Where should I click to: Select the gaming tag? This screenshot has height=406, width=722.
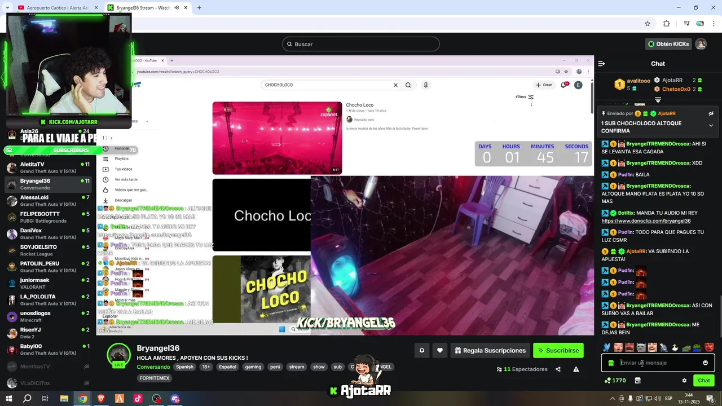pyautogui.click(x=253, y=367)
